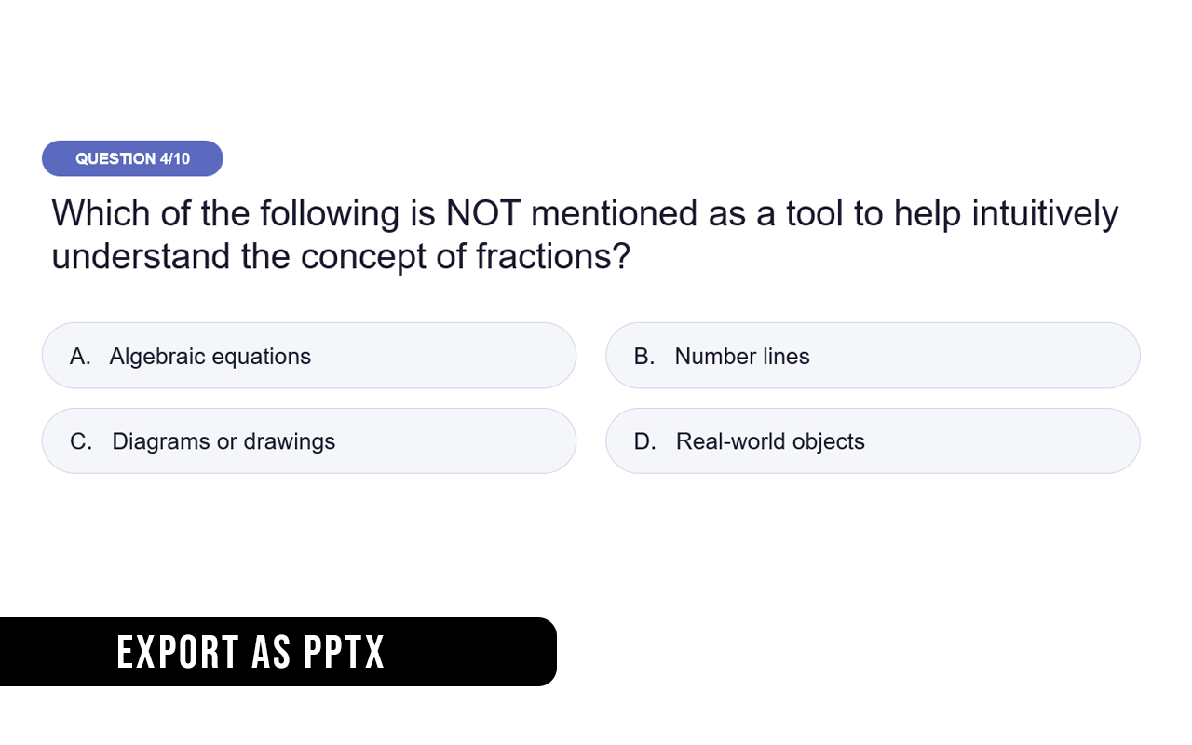Viewport: 1192px width, 745px height.
Task: Click the word 'EXPORT' in the banner
Action: (178, 652)
